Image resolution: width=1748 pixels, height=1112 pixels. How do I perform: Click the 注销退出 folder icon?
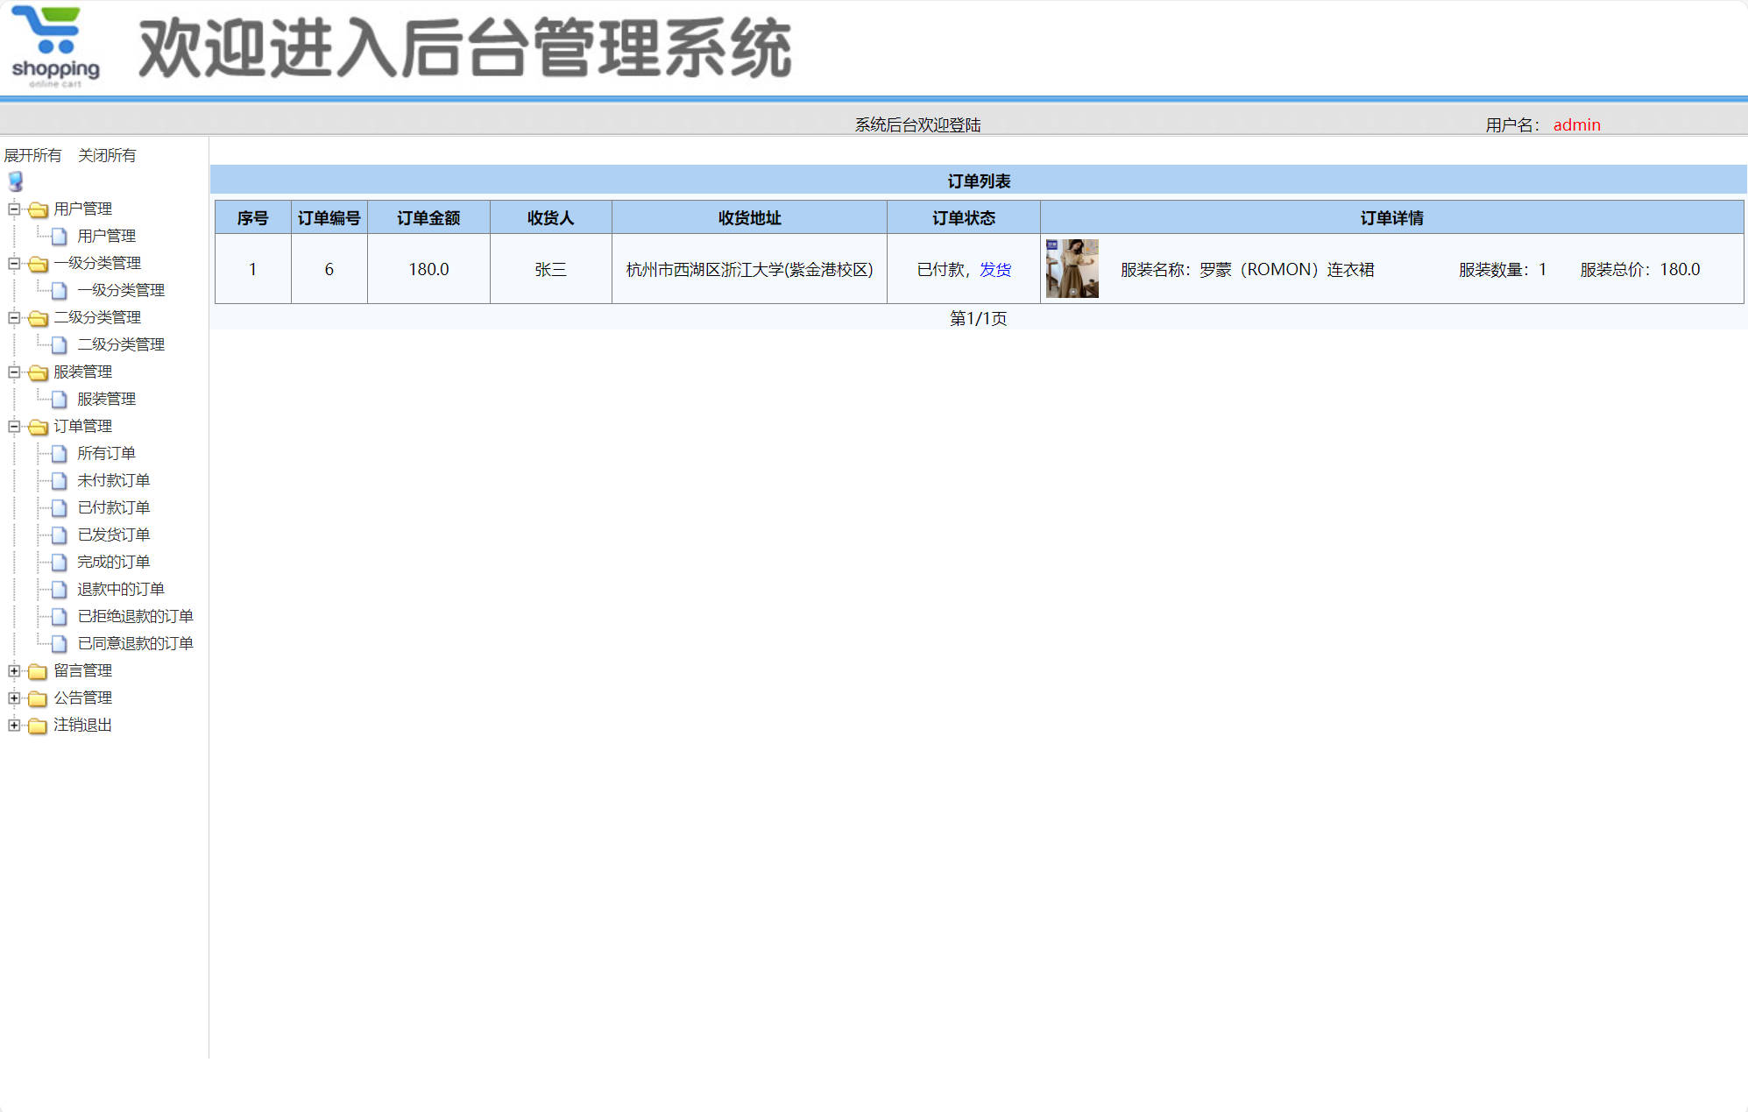[x=36, y=726]
